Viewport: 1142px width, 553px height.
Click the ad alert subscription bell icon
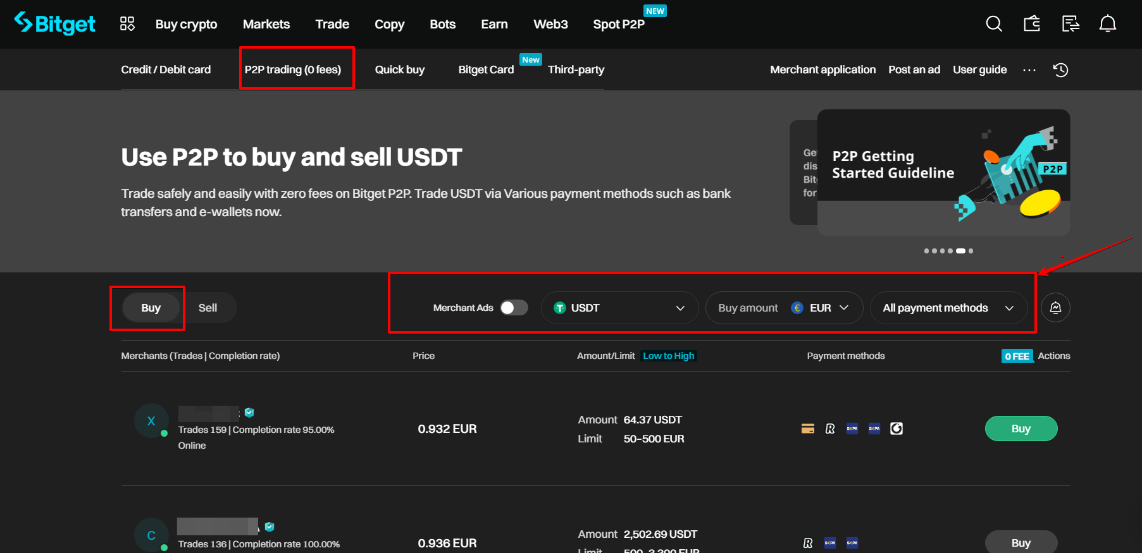tap(1055, 308)
